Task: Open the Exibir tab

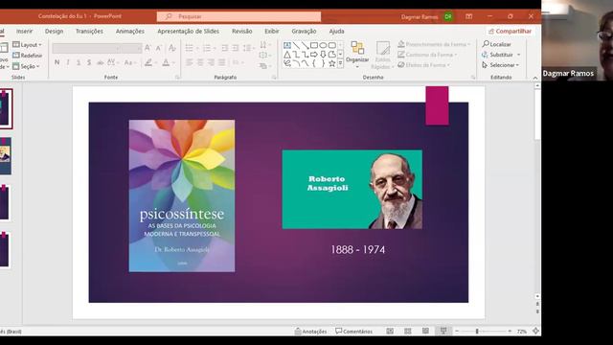Action: pos(272,32)
